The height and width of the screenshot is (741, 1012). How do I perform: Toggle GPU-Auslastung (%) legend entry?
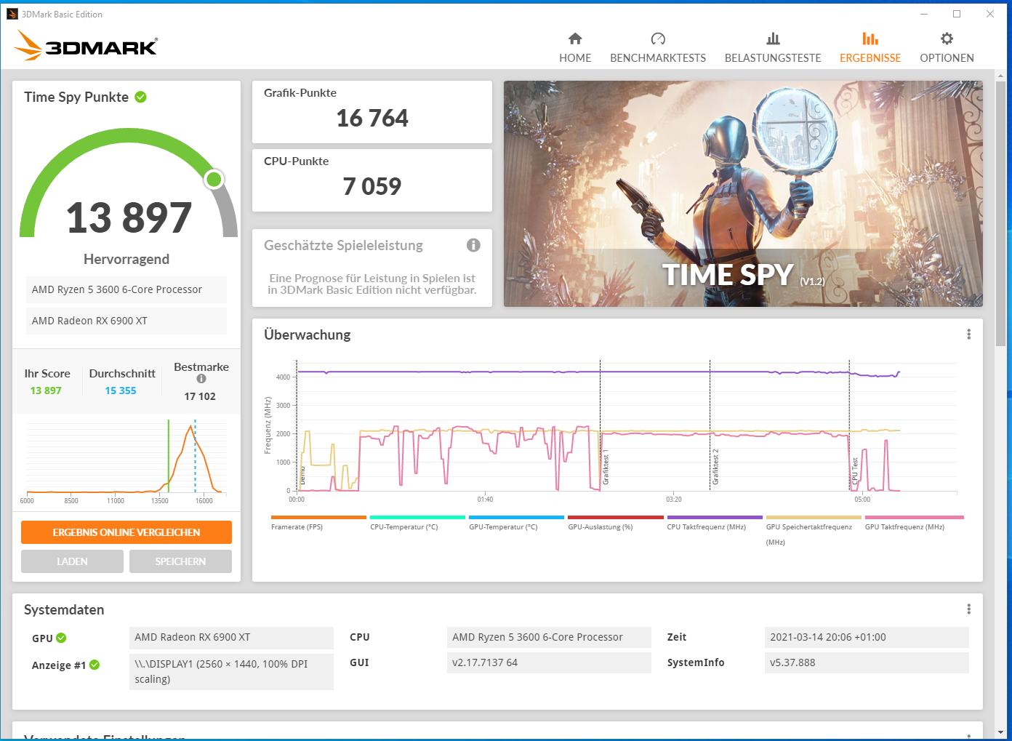pos(615,523)
